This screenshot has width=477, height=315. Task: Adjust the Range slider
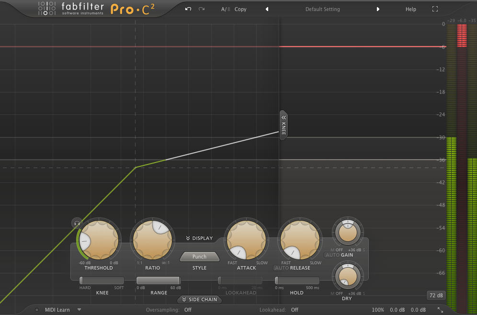coord(159,281)
